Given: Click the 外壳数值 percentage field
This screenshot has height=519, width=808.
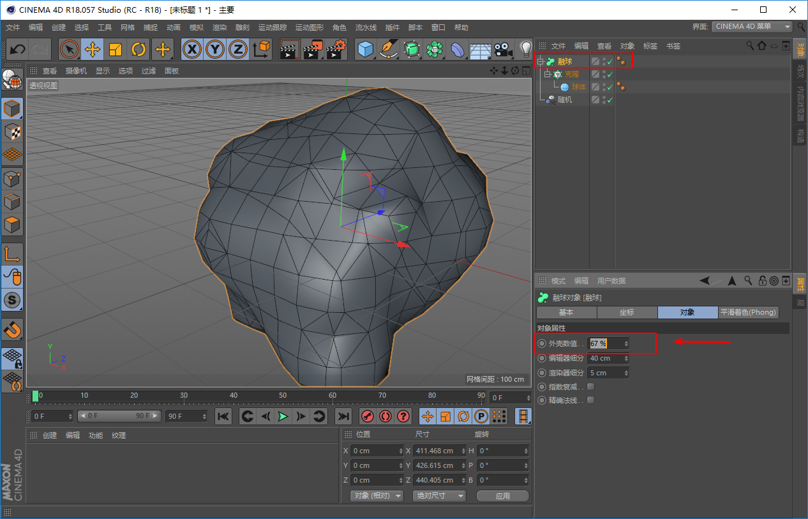Looking at the screenshot, I should [608, 343].
